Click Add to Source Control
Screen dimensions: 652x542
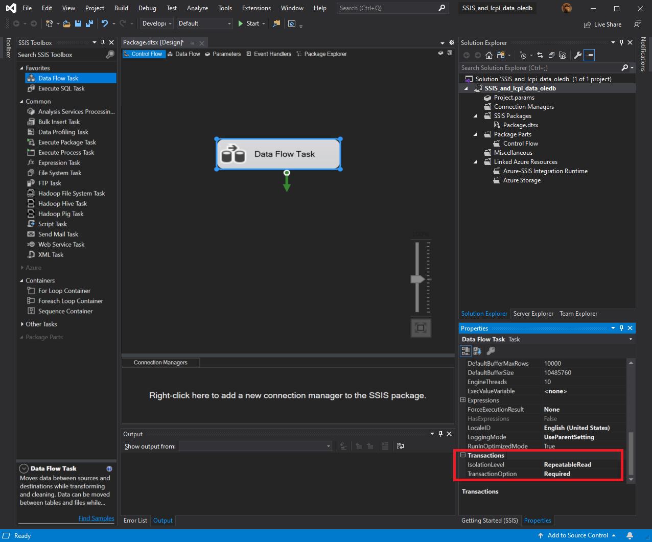tap(577, 535)
